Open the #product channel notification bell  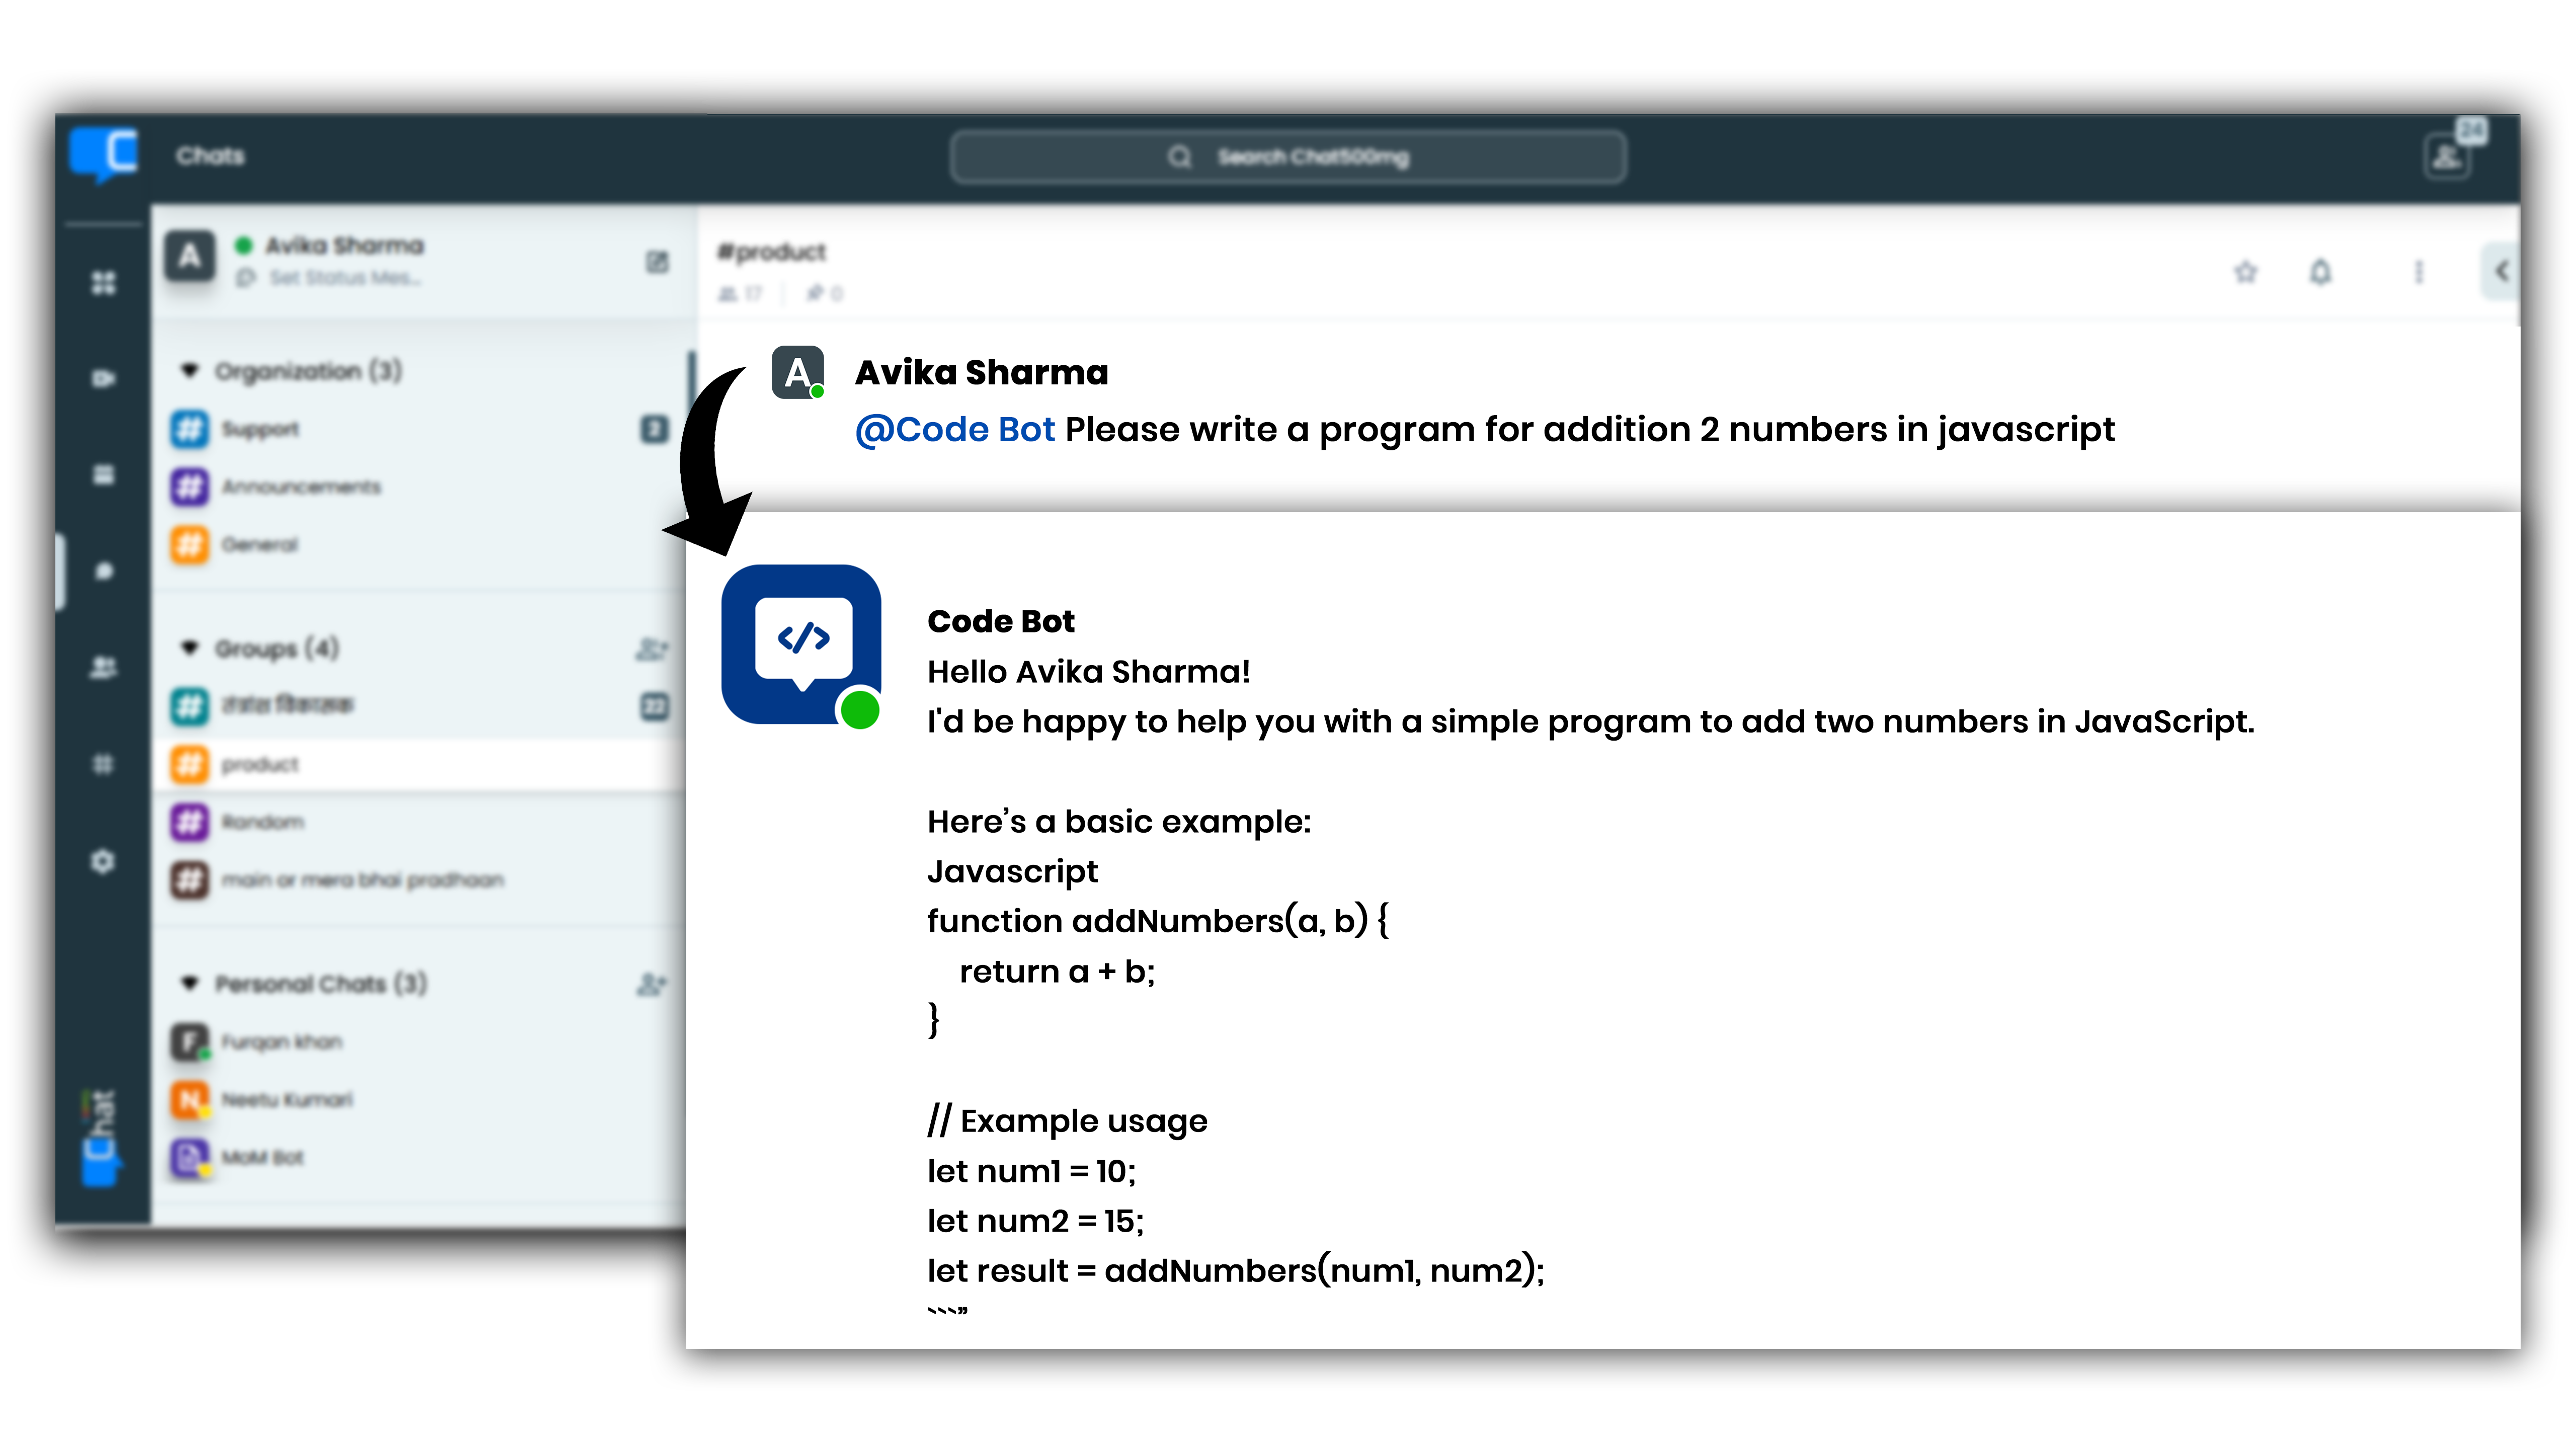click(x=2321, y=271)
